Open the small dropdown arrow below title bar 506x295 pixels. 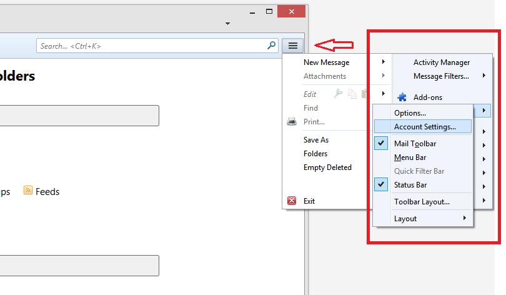[x=227, y=24]
